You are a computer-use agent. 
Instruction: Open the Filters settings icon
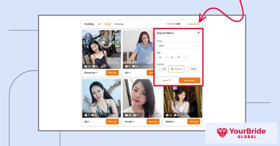198,24
